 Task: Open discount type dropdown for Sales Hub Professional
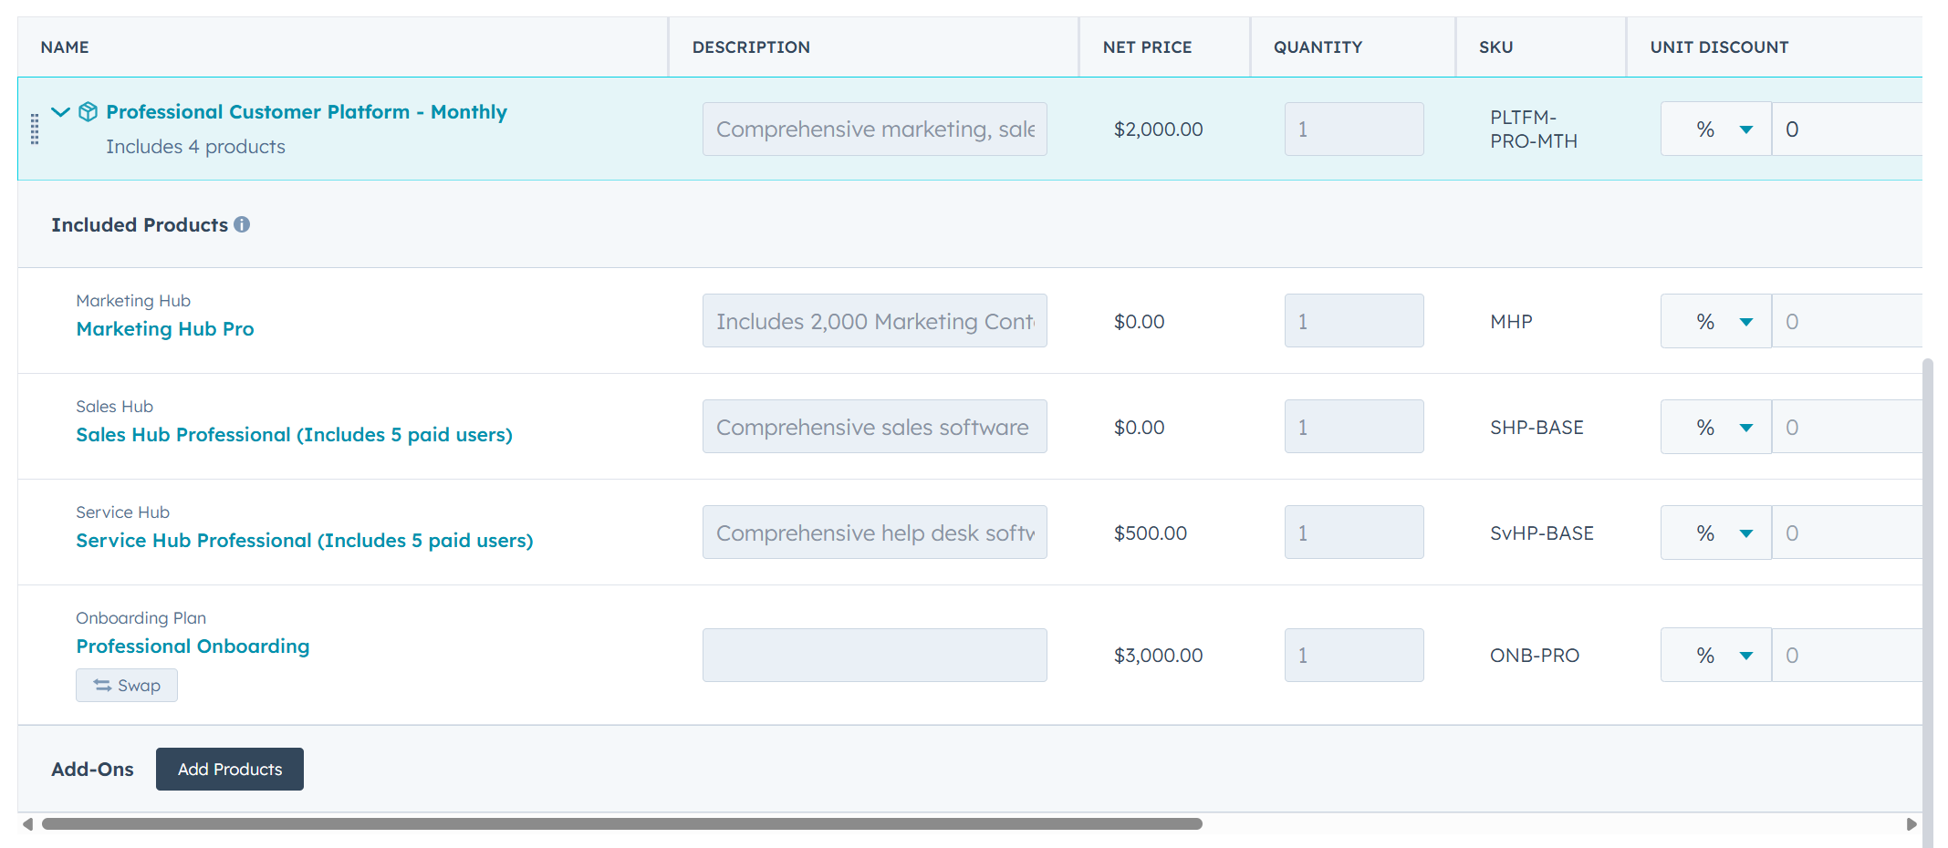point(1715,428)
